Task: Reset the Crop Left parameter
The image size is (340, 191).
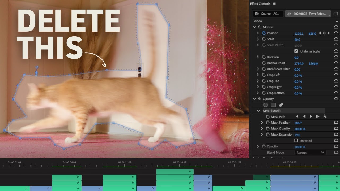Action: click(336, 75)
